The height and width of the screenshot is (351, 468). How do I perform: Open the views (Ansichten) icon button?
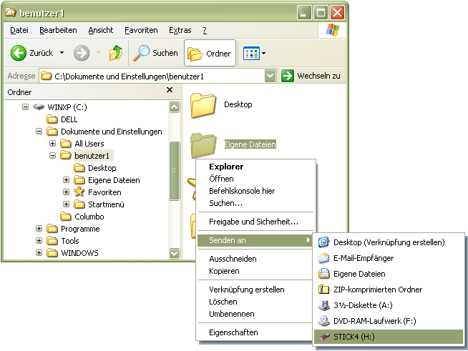[251, 54]
